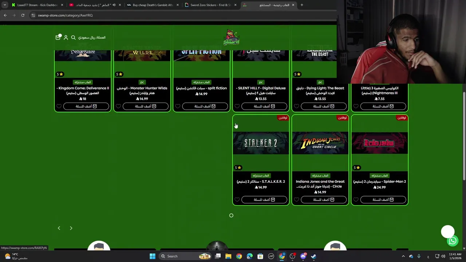Click the page vertical scrollbar thumb
Viewport: 466px width, 262px height.
tap(464, 136)
